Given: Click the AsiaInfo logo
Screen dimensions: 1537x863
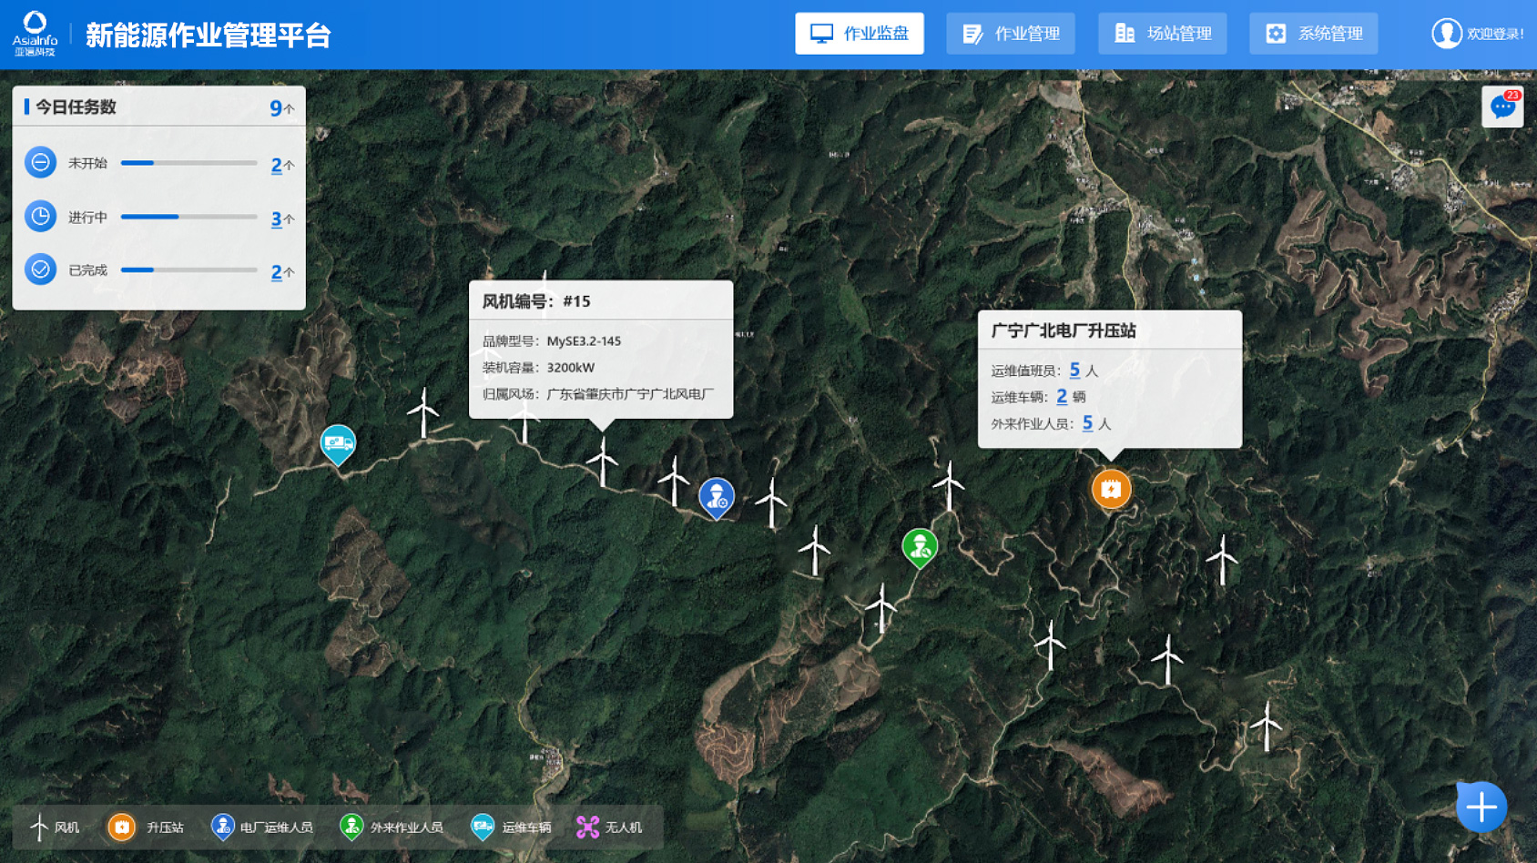Looking at the screenshot, I should click(x=35, y=34).
